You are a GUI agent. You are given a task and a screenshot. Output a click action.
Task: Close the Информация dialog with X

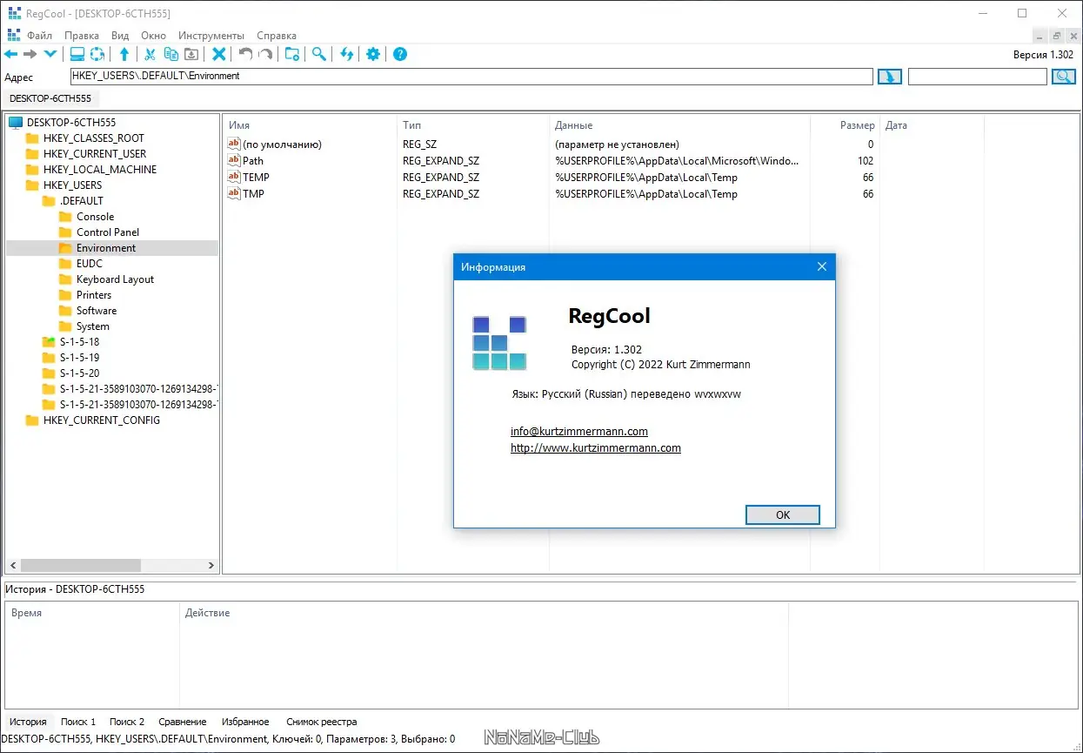pos(822,267)
